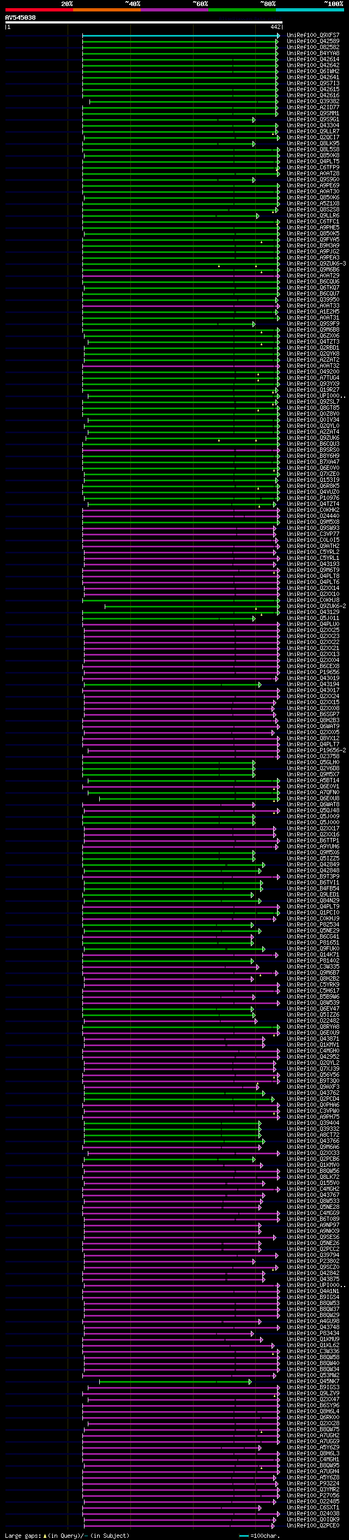Image resolution: width=349 pixels, height=1540 pixels.
Task: Select hit UniRef100_Q43129
Action: tap(313, 612)
